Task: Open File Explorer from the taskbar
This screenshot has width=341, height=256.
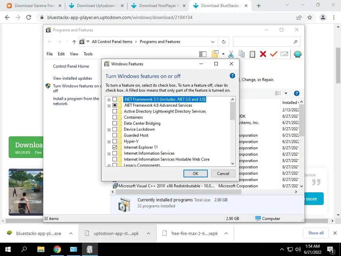Action: pyautogui.click(x=41, y=249)
